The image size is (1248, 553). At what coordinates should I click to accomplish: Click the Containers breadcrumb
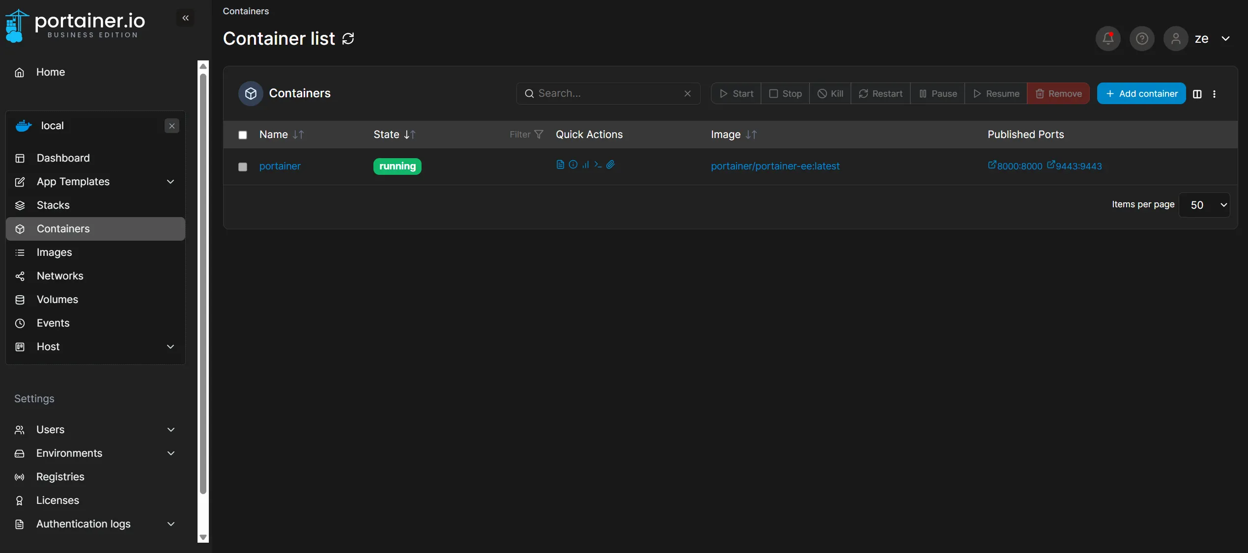pyautogui.click(x=246, y=11)
